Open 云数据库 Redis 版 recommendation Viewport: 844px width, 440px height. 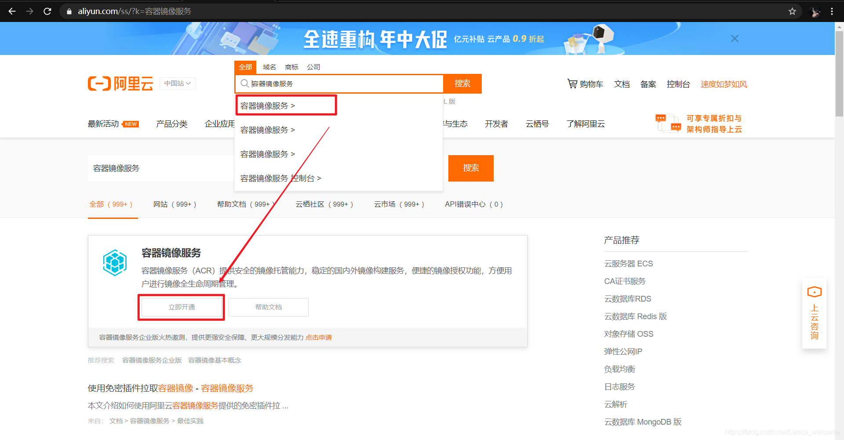(636, 316)
